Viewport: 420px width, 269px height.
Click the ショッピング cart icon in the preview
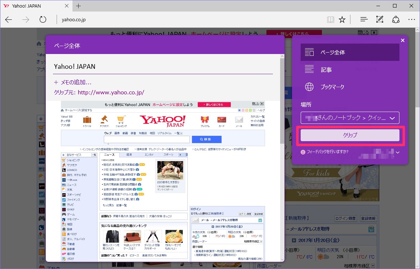click(x=121, y=120)
